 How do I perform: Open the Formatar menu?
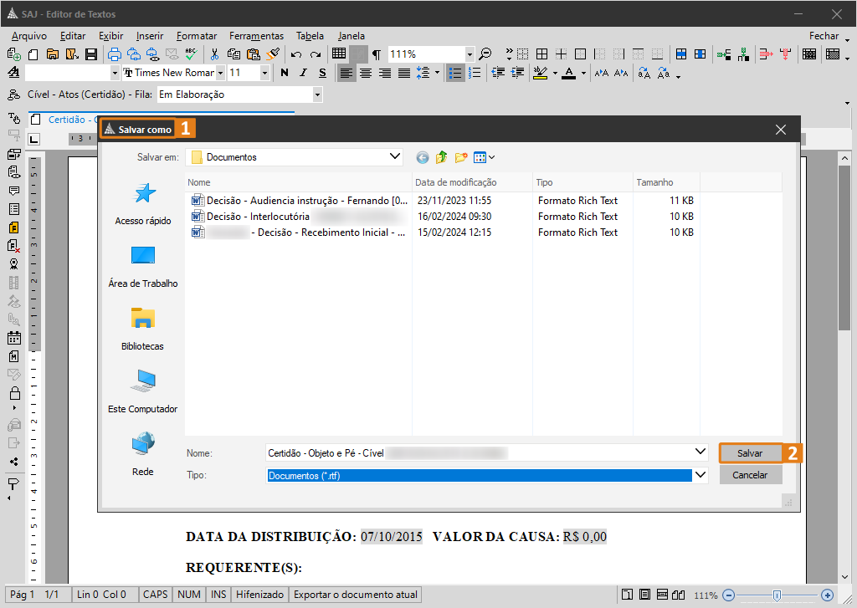pyautogui.click(x=197, y=36)
